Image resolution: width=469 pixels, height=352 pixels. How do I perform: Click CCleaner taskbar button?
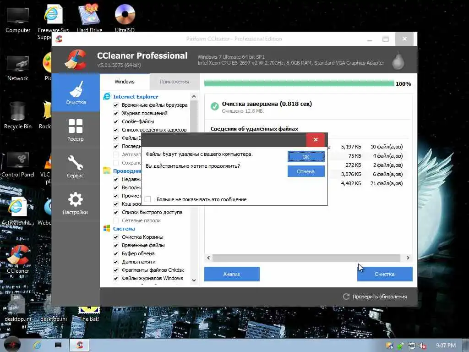coord(79,345)
